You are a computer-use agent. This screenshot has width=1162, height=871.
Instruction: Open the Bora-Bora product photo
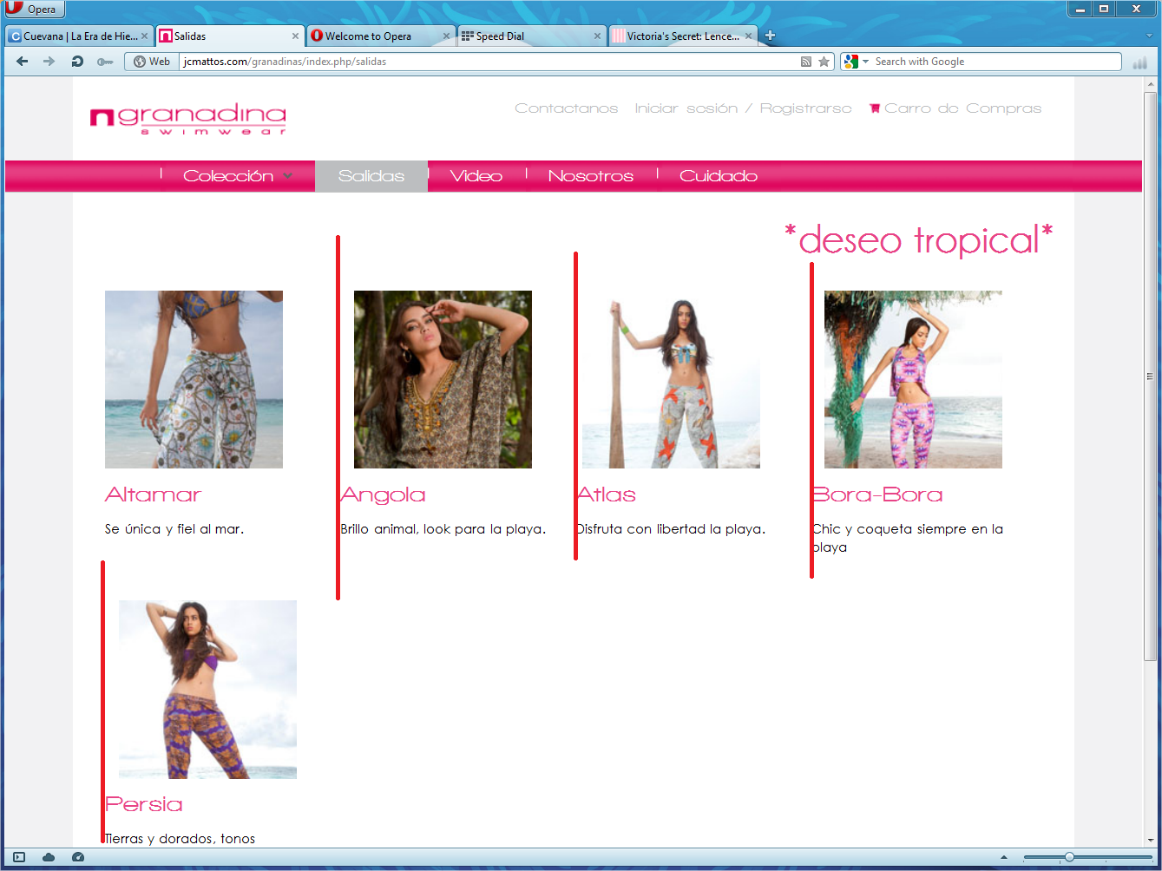click(x=913, y=379)
